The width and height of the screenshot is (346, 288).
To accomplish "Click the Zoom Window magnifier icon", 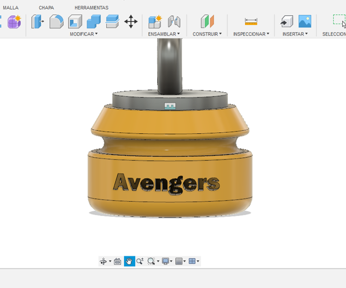I will (151, 261).
